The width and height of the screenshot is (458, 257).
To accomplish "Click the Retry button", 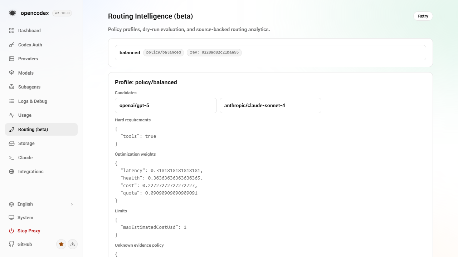I will pyautogui.click(x=423, y=16).
